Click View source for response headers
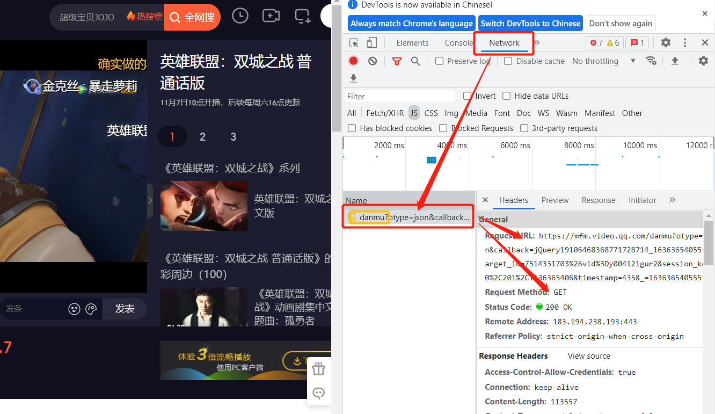 (589, 356)
